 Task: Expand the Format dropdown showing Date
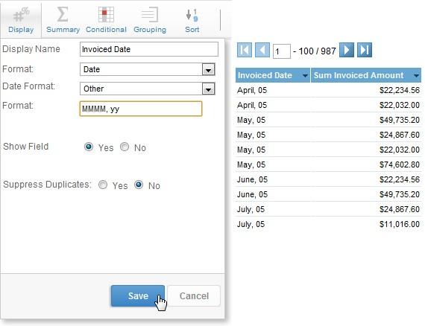pyautogui.click(x=209, y=69)
